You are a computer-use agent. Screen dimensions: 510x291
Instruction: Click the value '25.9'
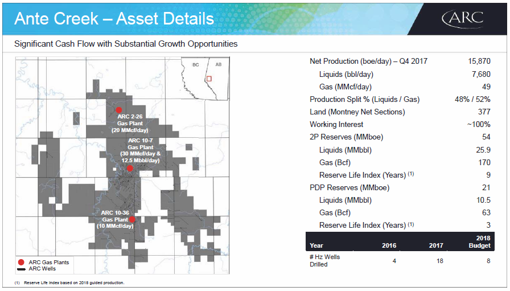tap(483, 150)
